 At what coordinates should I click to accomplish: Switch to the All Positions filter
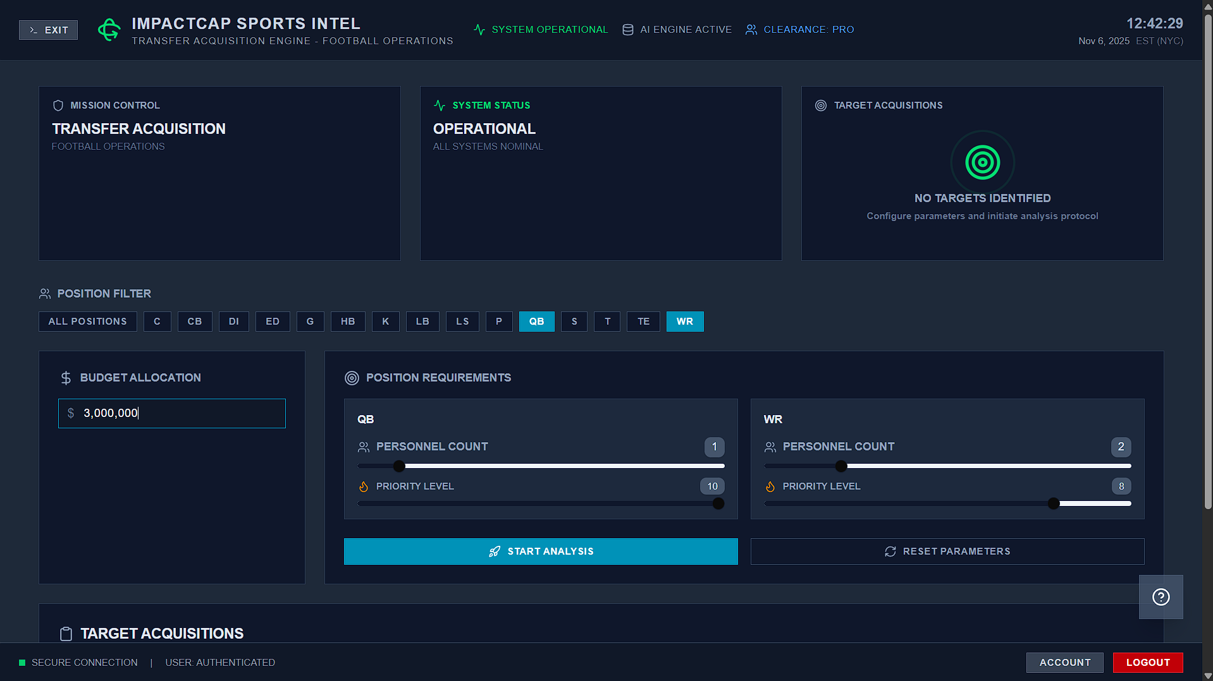tap(87, 322)
